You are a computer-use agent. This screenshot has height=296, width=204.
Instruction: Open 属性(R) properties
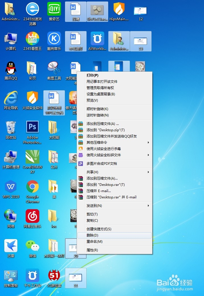(115, 250)
